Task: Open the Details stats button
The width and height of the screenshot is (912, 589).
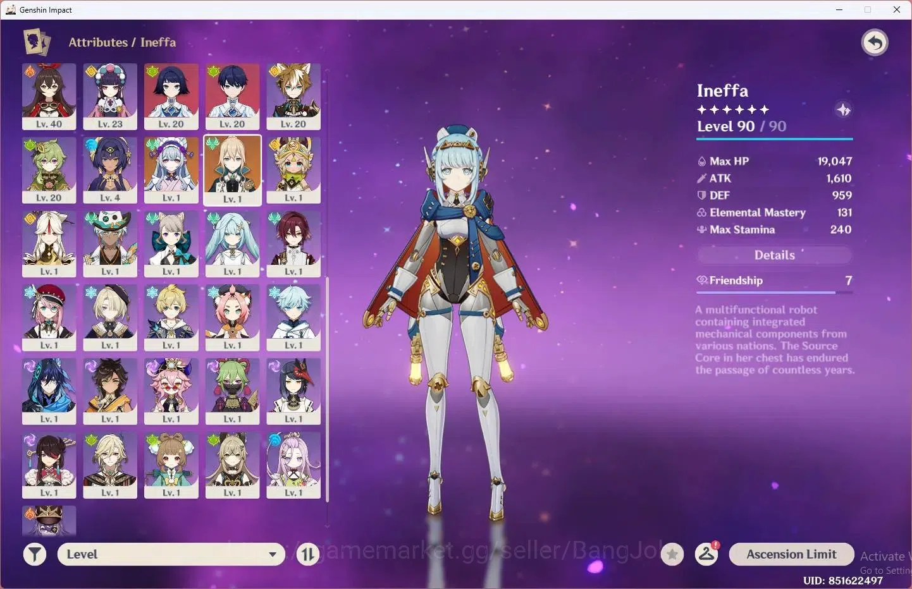Action: pos(774,255)
